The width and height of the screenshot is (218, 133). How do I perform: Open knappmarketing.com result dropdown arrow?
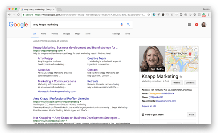(64, 51)
